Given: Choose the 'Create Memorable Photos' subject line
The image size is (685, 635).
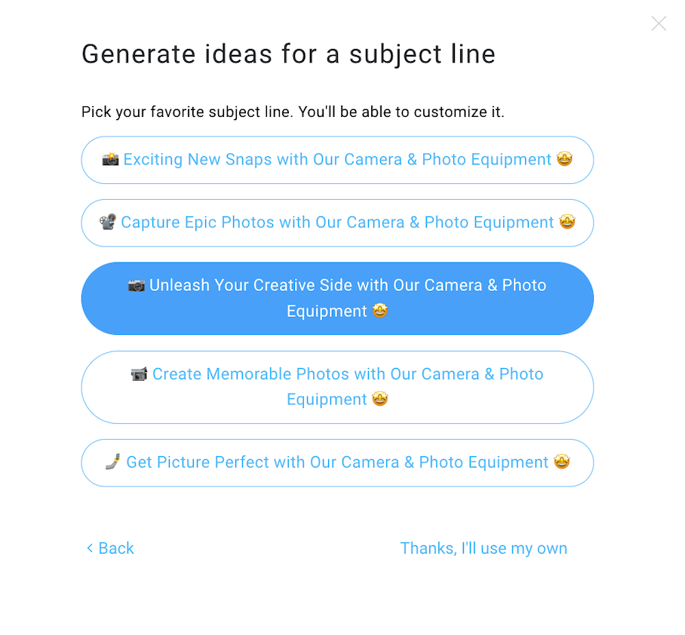Looking at the screenshot, I should [x=337, y=387].
